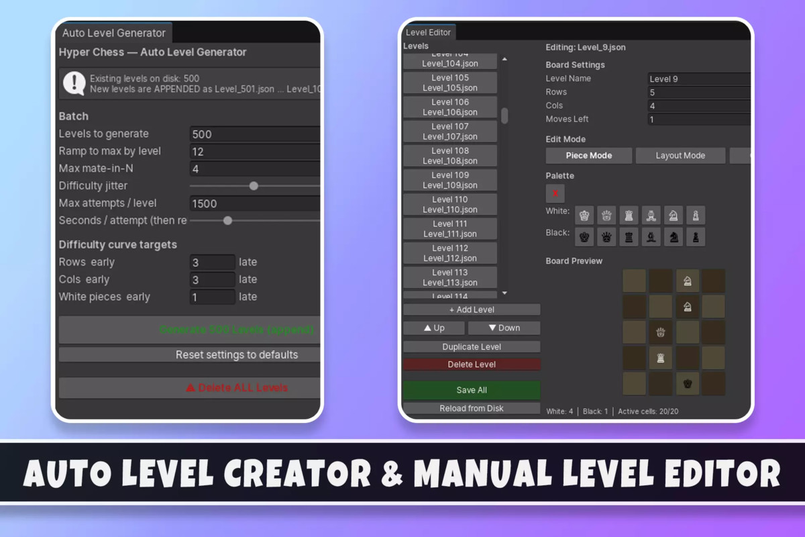Switch to Layout Mode
This screenshot has width=805, height=537.
pos(680,156)
